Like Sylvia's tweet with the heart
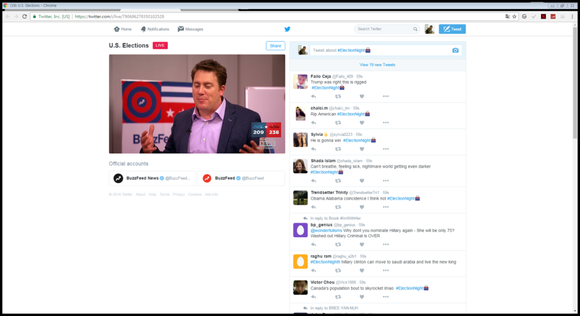Viewport: 580px width, 316px height. point(362,149)
